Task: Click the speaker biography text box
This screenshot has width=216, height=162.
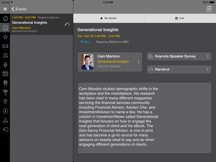Action: pyautogui.click(x=144, y=118)
